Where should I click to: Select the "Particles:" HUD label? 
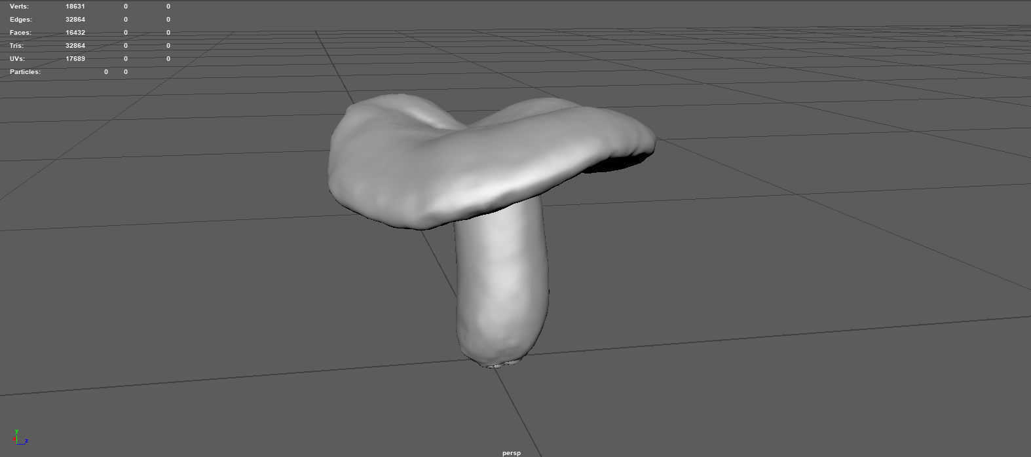25,72
